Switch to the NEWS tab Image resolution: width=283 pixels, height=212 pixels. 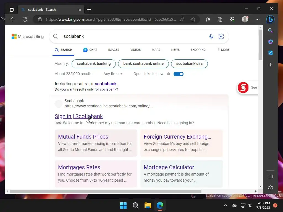tap(175, 50)
